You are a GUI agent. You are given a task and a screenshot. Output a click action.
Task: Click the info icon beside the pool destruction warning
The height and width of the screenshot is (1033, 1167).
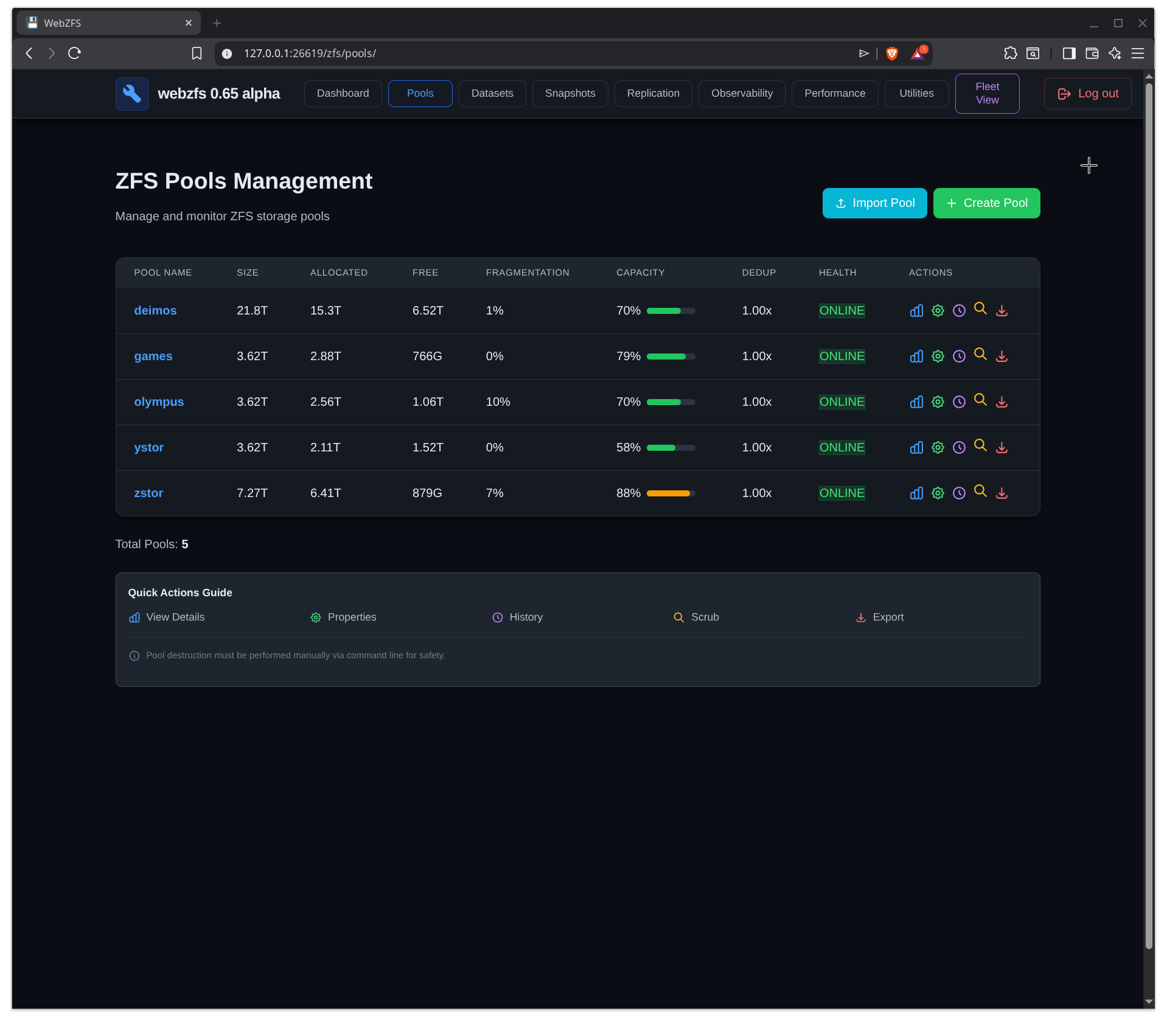click(x=134, y=655)
